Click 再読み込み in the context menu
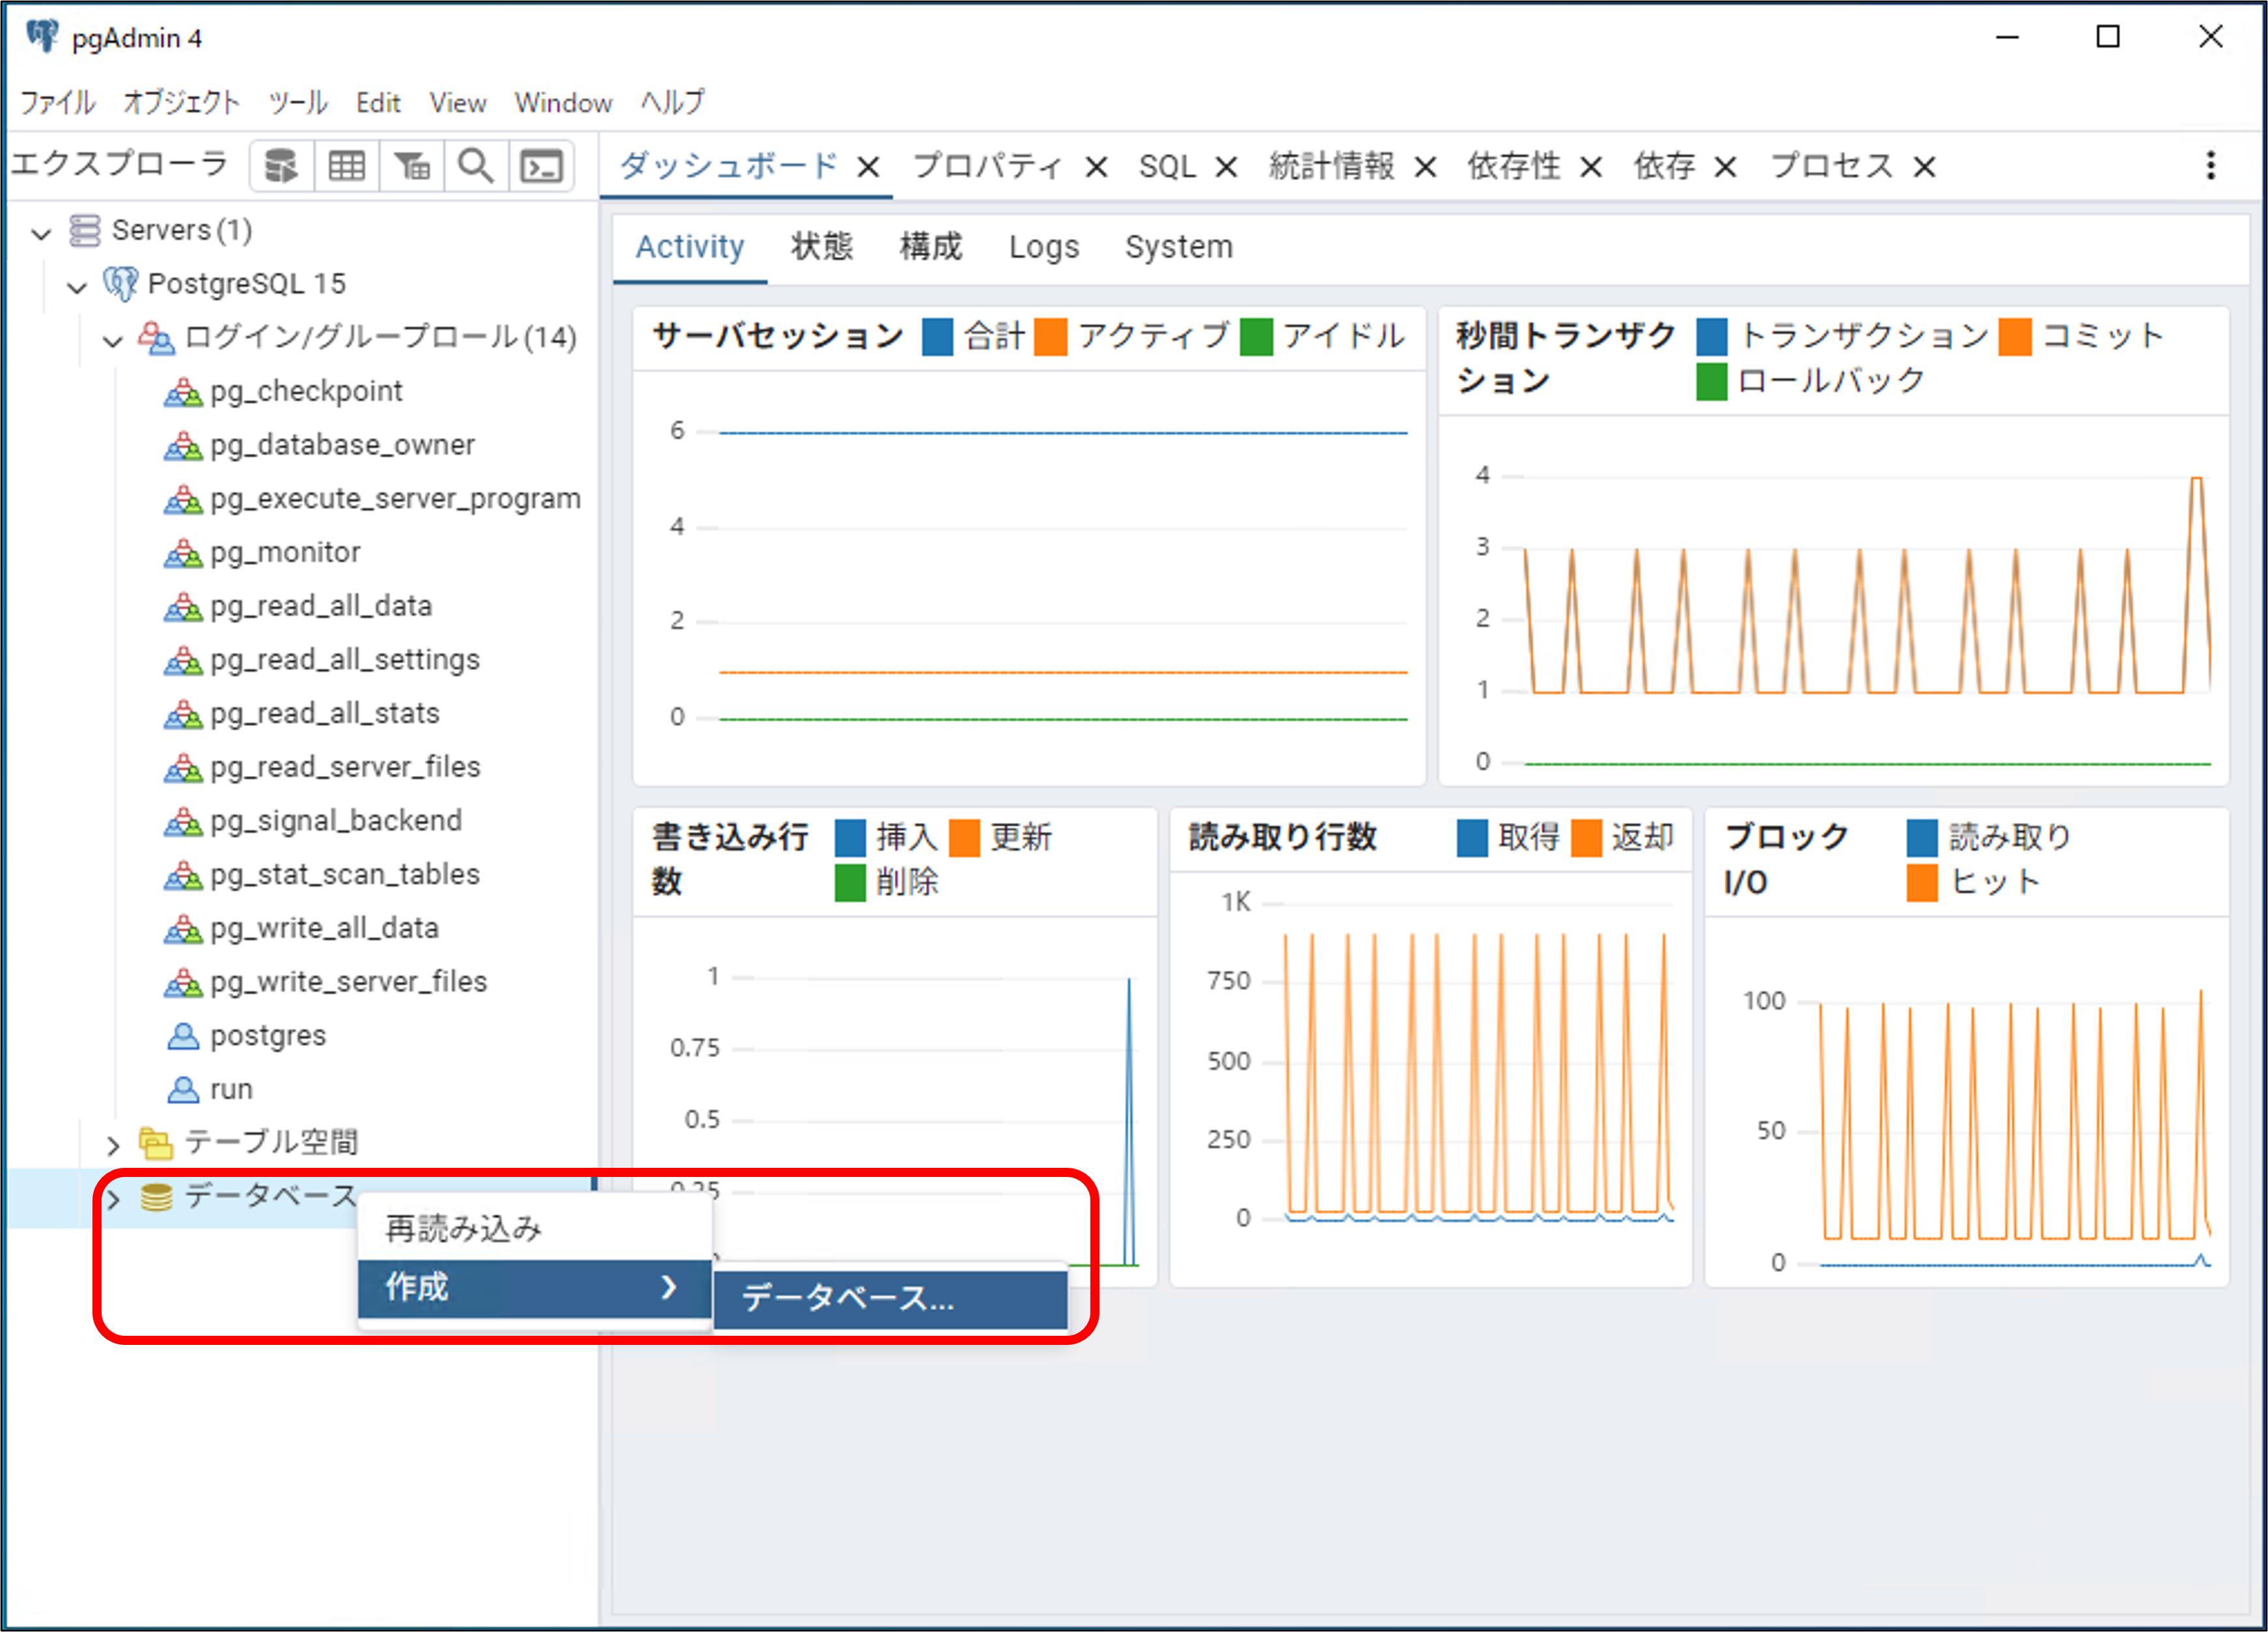 (x=464, y=1228)
